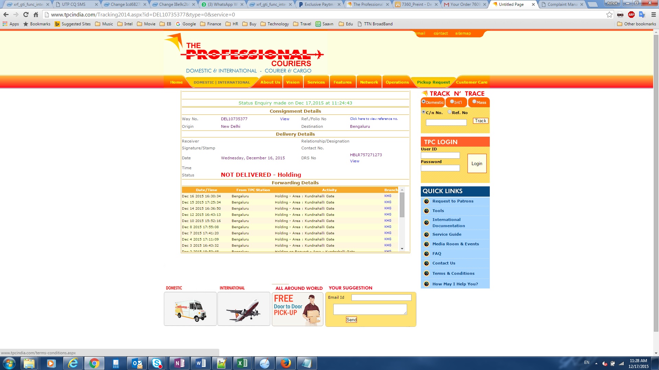Click The Professional Couriers logo
This screenshot has height=370, width=659.
coord(244,53)
